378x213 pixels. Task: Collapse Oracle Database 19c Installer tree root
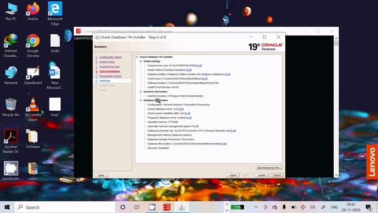tap(137, 57)
